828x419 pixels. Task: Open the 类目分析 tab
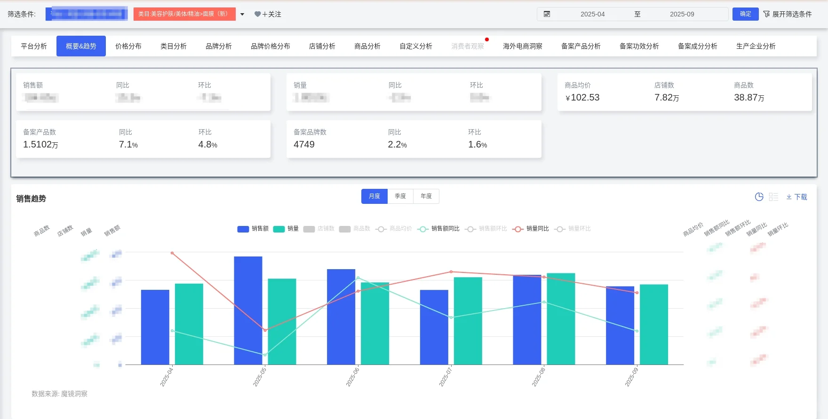click(174, 46)
